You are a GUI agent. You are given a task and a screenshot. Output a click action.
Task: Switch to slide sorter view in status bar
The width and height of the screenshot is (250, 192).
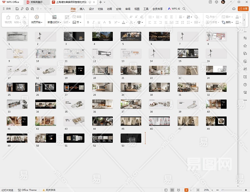(x=172, y=190)
